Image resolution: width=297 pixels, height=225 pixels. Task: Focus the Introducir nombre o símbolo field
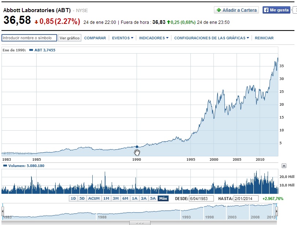pos(29,38)
